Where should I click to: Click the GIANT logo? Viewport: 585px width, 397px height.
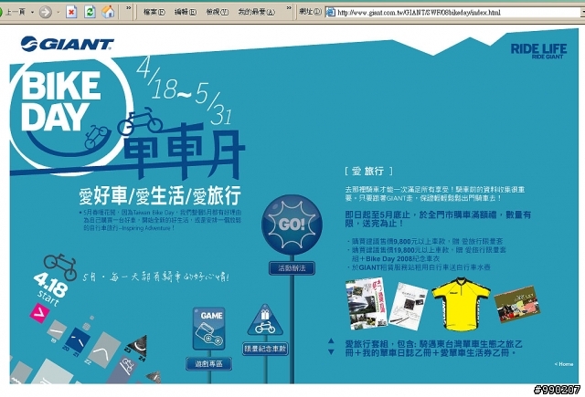(67, 44)
